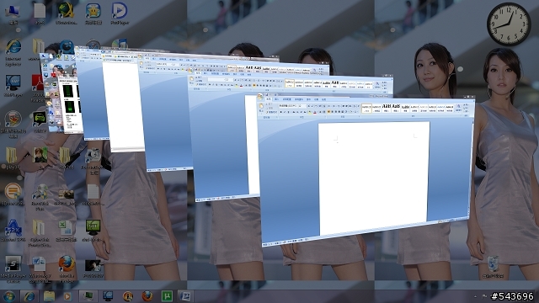Open the font name box in the front Word window
Viewport: 539px width, 303px height.
(x=288, y=106)
